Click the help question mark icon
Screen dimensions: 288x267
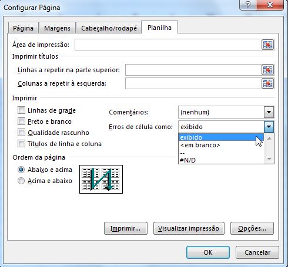click(247, 5)
